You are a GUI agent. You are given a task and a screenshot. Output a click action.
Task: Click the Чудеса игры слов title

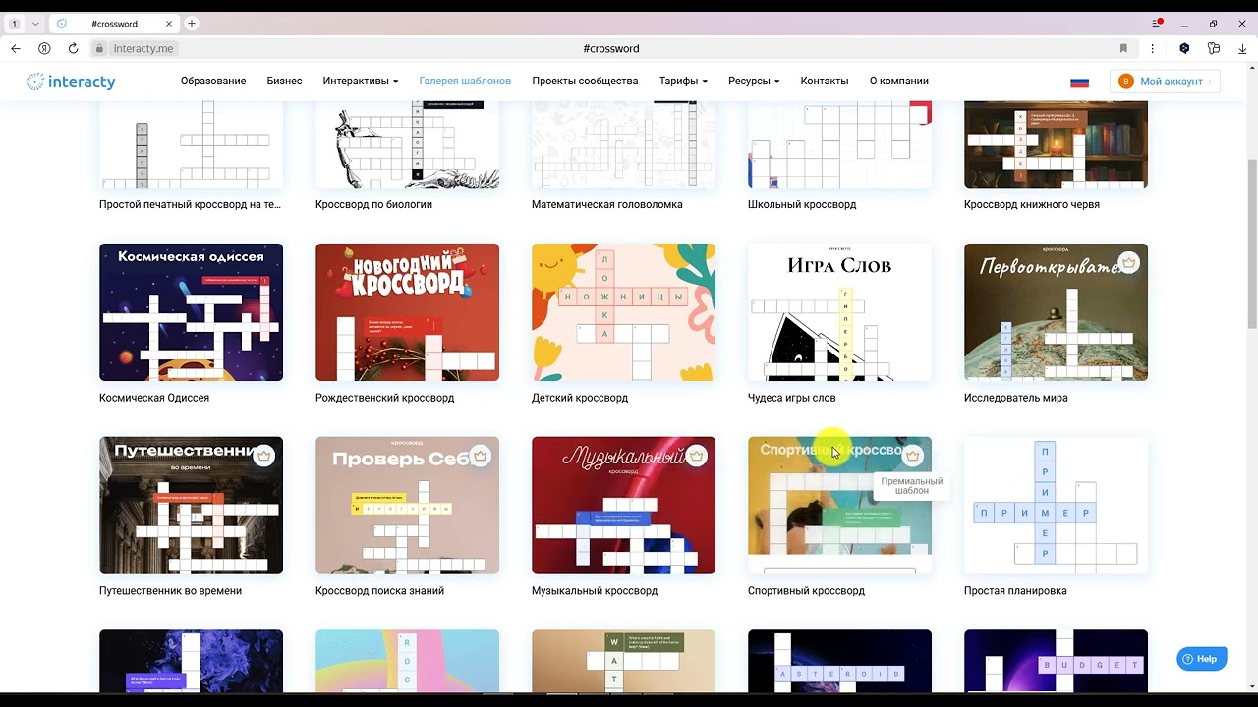(x=791, y=398)
